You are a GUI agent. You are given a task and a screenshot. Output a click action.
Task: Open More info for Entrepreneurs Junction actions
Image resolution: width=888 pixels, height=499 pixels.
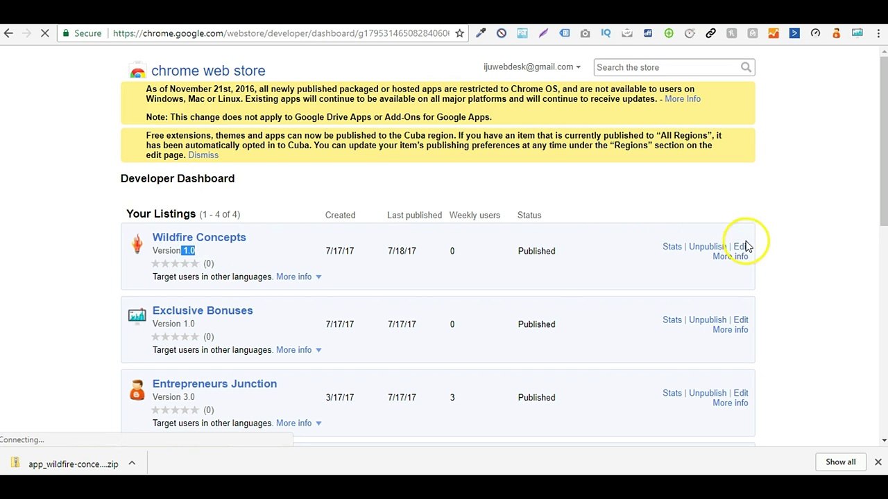[731, 403]
